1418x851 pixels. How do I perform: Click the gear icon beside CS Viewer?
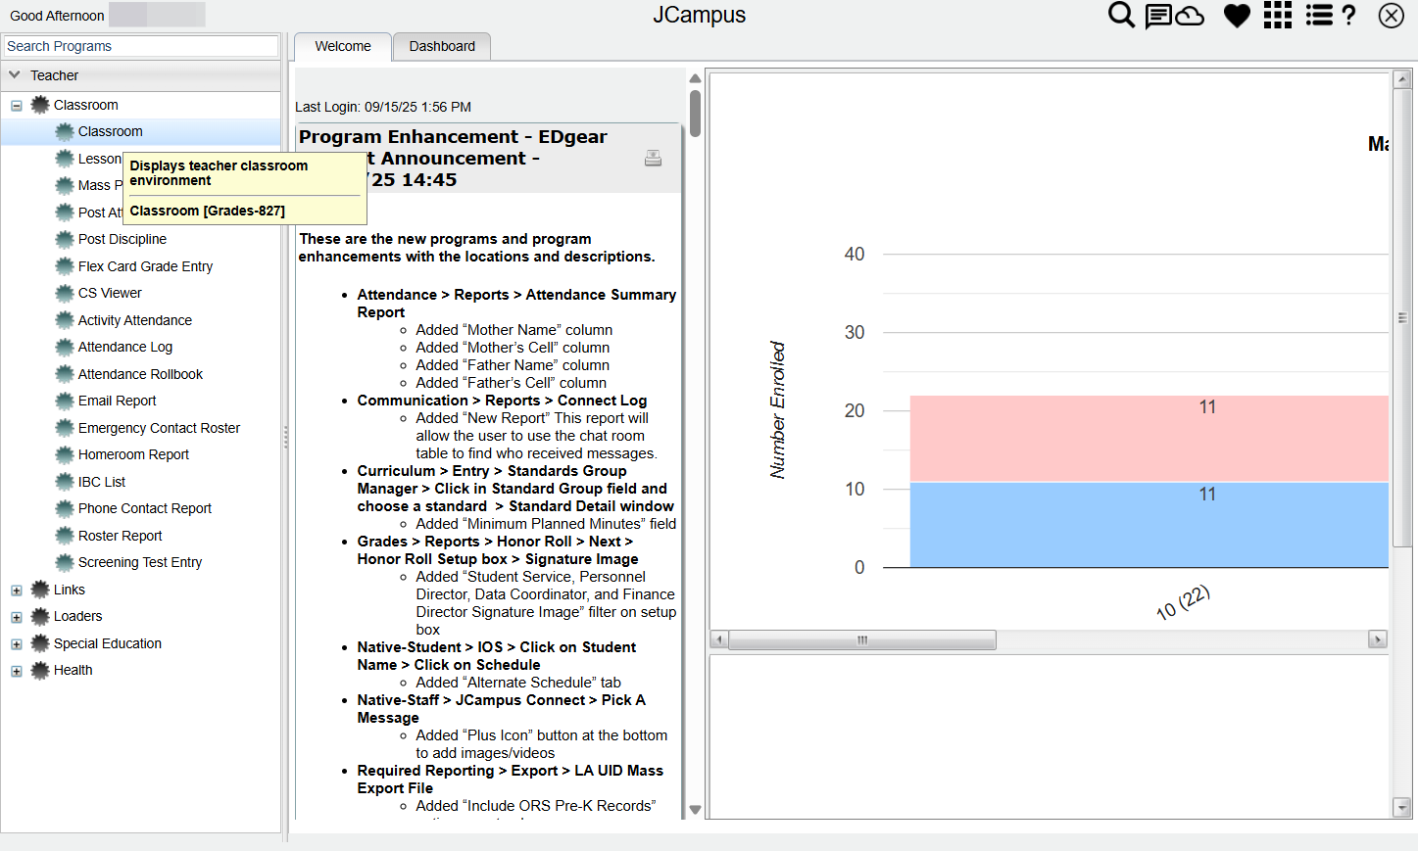click(x=65, y=293)
